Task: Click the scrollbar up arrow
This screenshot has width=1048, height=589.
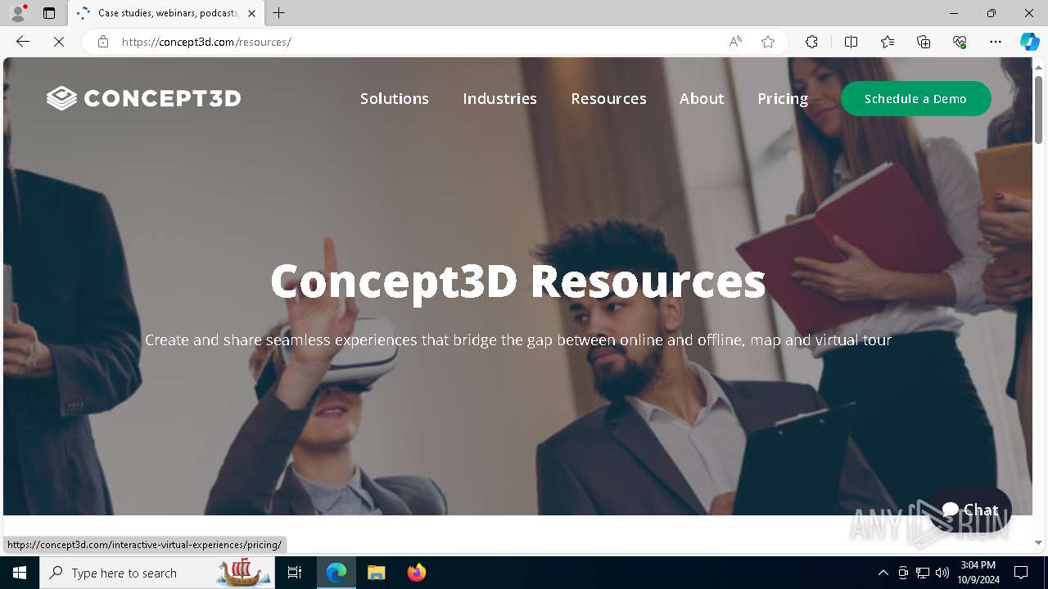Action: [1038, 66]
